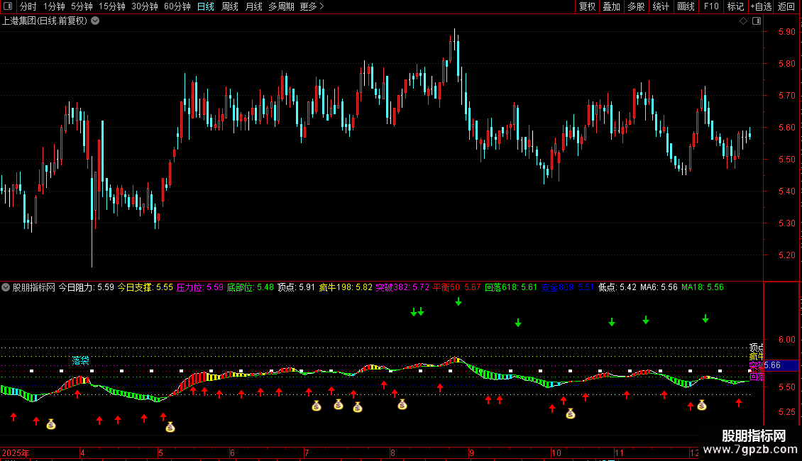
Task: Click the panel toggle icon at top-left
Action: click(9, 6)
